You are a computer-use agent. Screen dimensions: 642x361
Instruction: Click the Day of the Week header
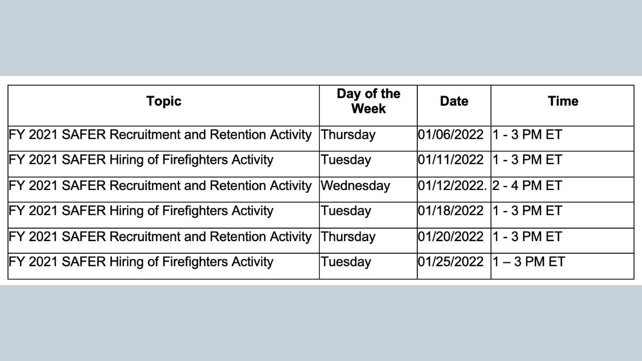[368, 101]
